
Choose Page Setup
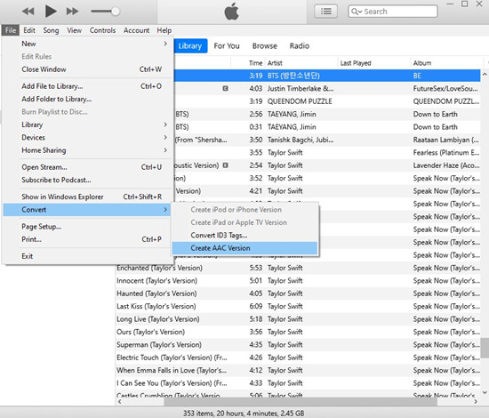87,227
